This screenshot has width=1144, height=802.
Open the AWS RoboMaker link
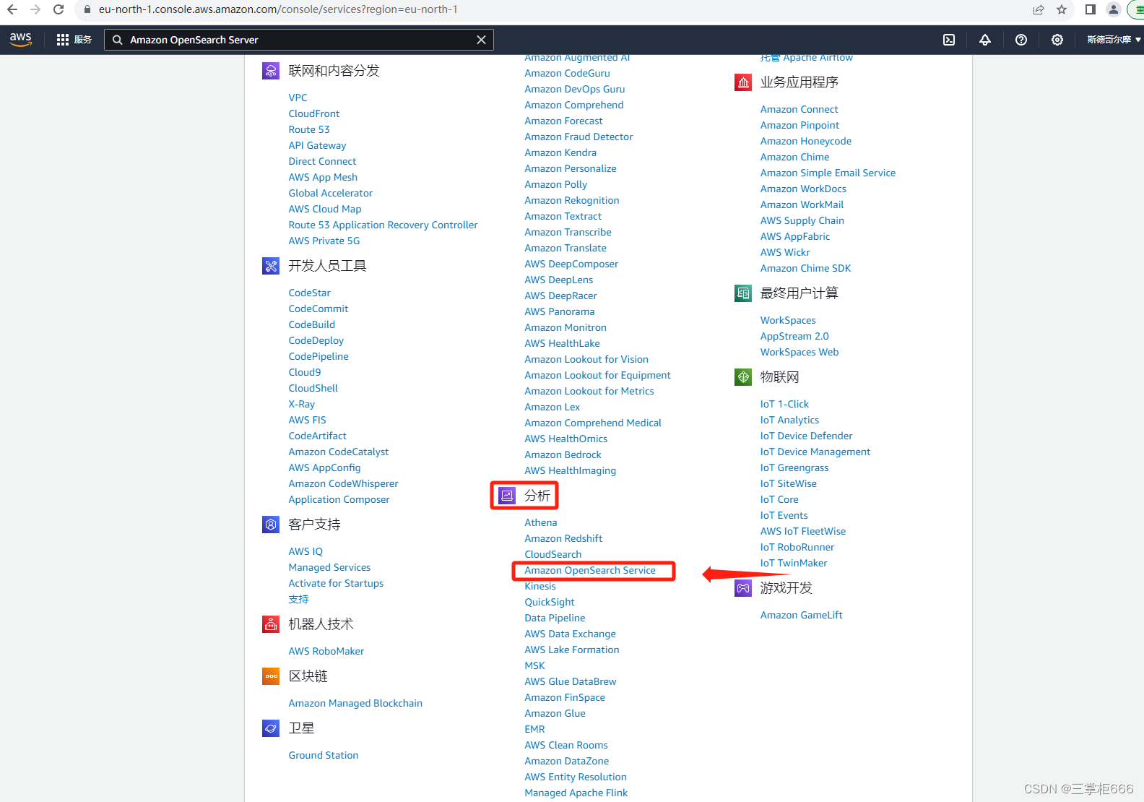tap(326, 652)
